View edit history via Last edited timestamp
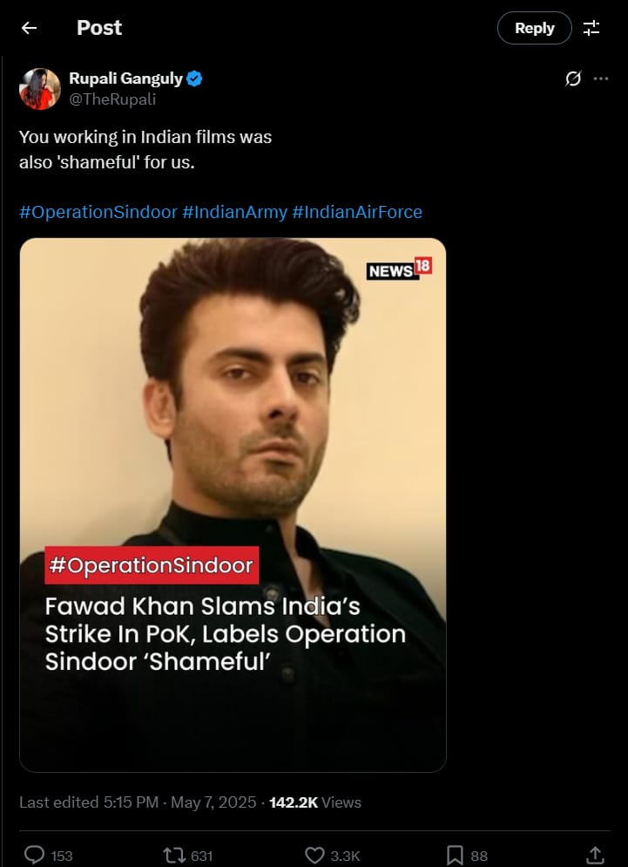 click(138, 802)
